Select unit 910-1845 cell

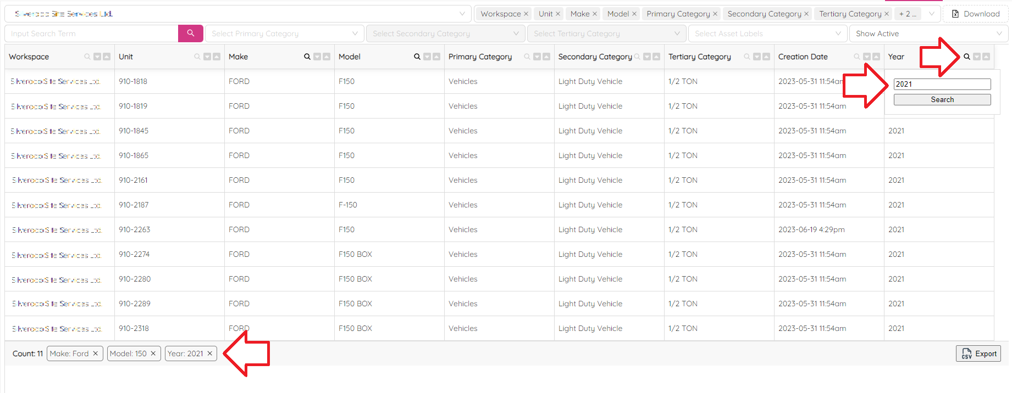(169, 131)
